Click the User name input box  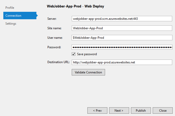pyautogui.click(x=122, y=38)
